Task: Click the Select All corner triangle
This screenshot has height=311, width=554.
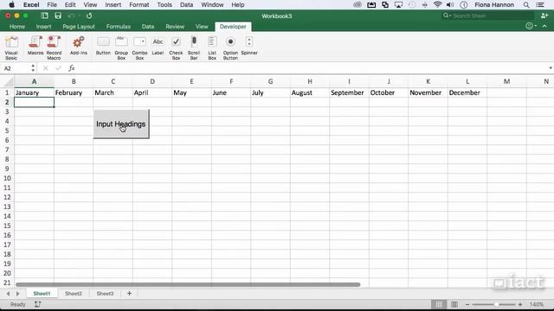Action: 8,82
